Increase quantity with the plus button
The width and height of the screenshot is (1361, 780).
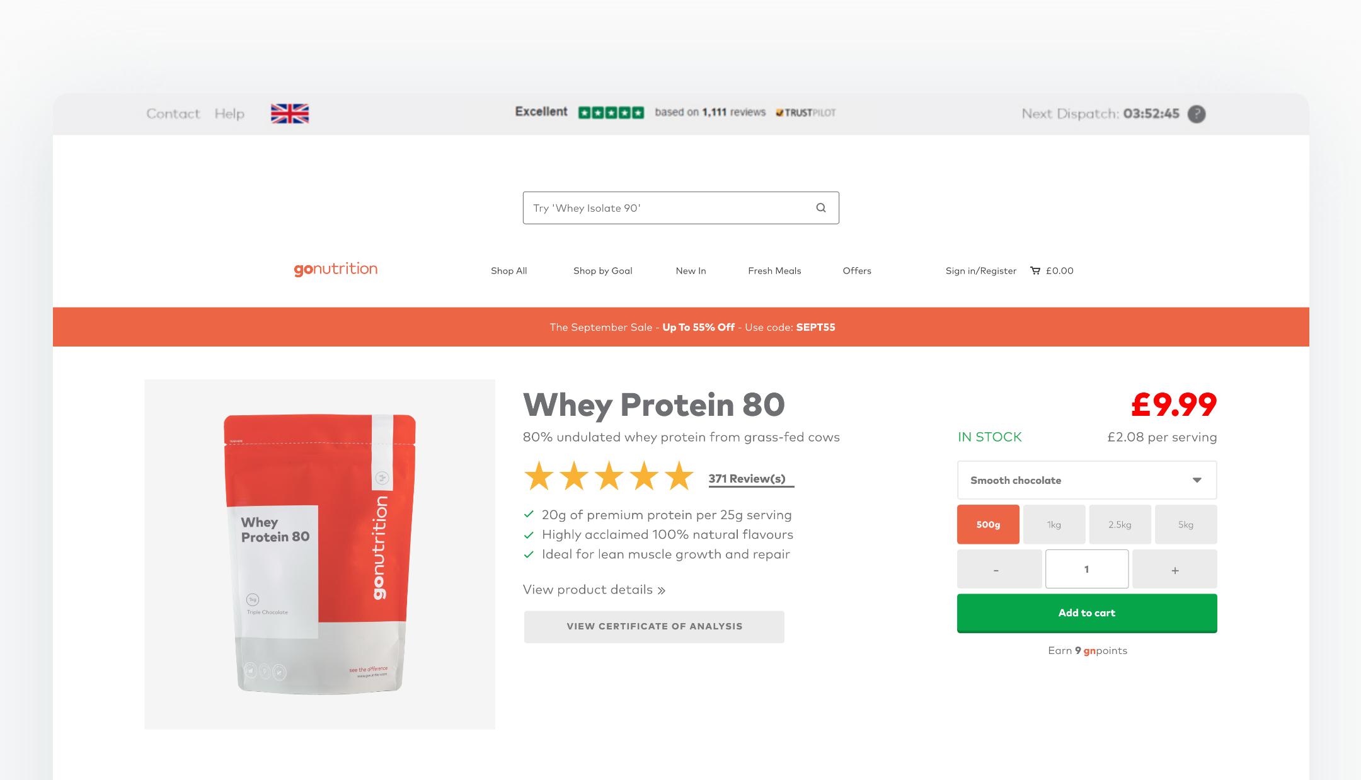pos(1174,570)
